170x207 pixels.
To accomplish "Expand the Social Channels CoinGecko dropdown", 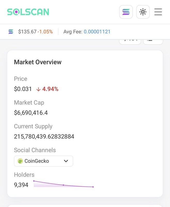I will pos(43,161).
